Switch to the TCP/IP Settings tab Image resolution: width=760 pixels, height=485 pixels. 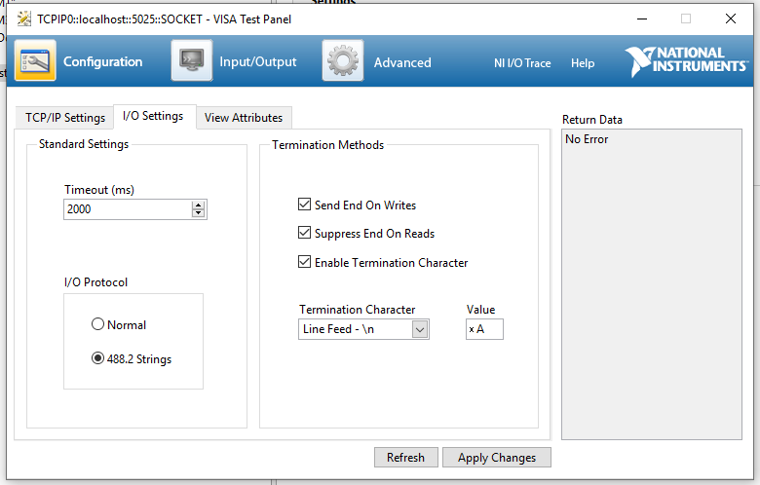click(65, 118)
